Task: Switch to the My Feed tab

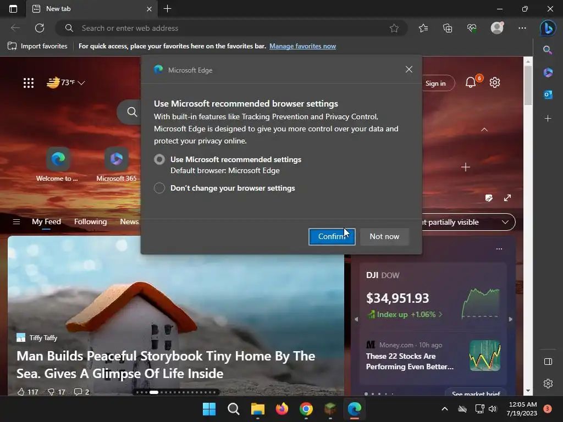Action: click(x=46, y=222)
